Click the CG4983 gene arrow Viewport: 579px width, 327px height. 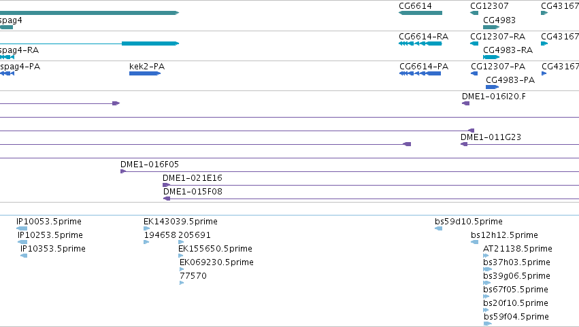(491, 27)
